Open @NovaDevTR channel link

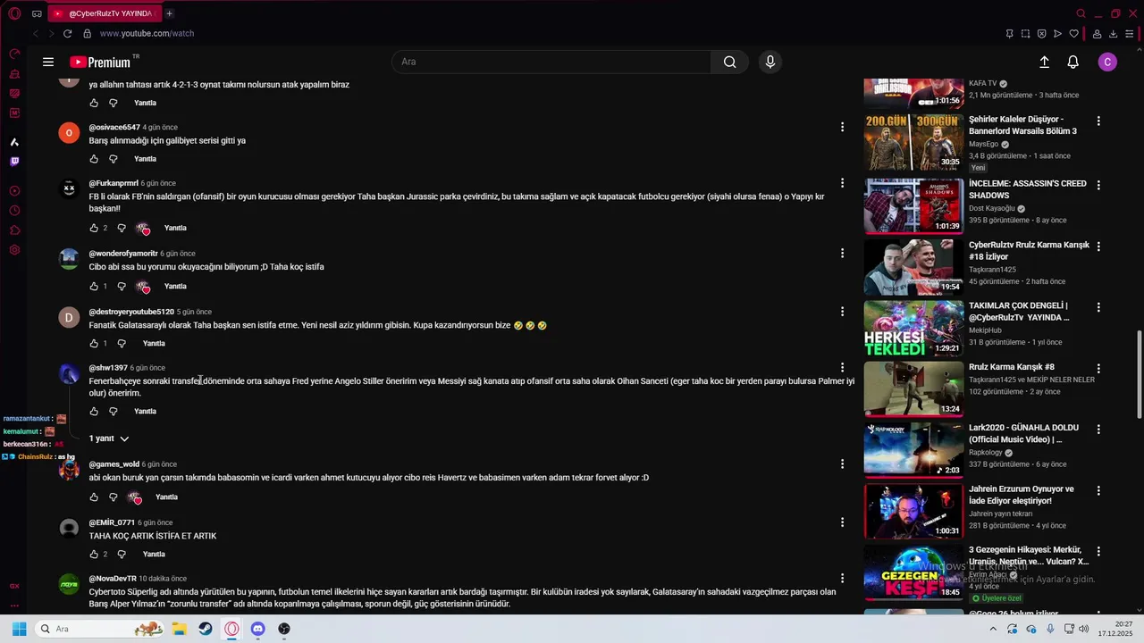point(113,579)
